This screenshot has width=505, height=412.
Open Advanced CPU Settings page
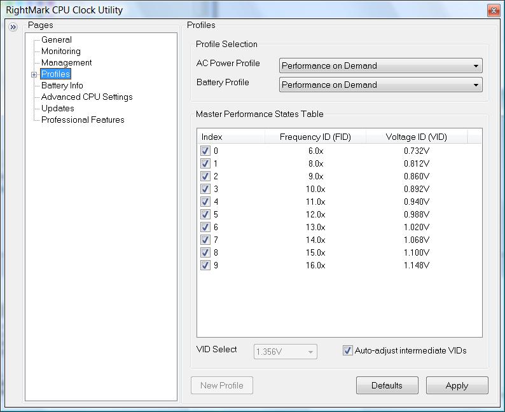[x=87, y=97]
